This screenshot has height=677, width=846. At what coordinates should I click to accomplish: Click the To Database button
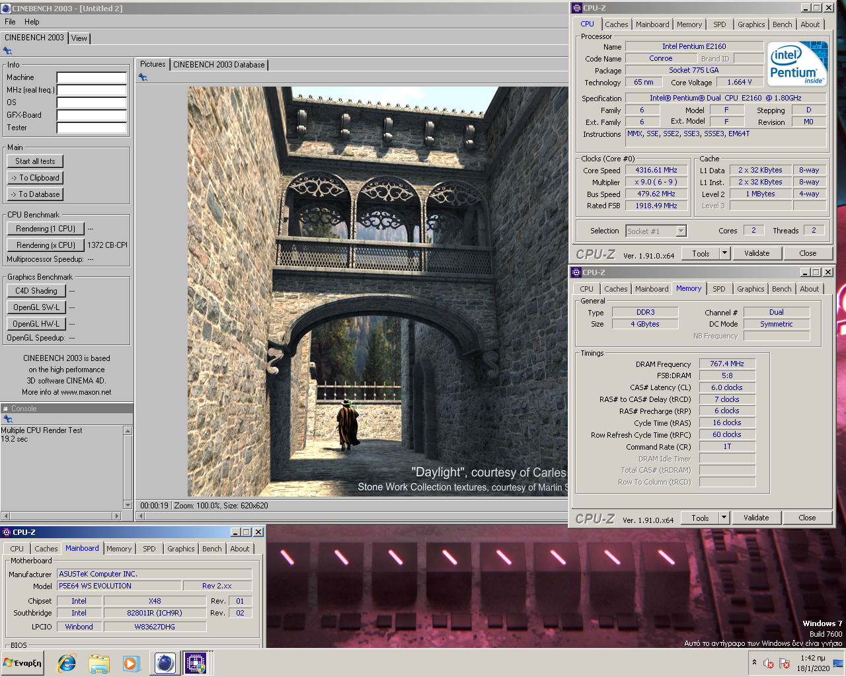pyautogui.click(x=36, y=194)
